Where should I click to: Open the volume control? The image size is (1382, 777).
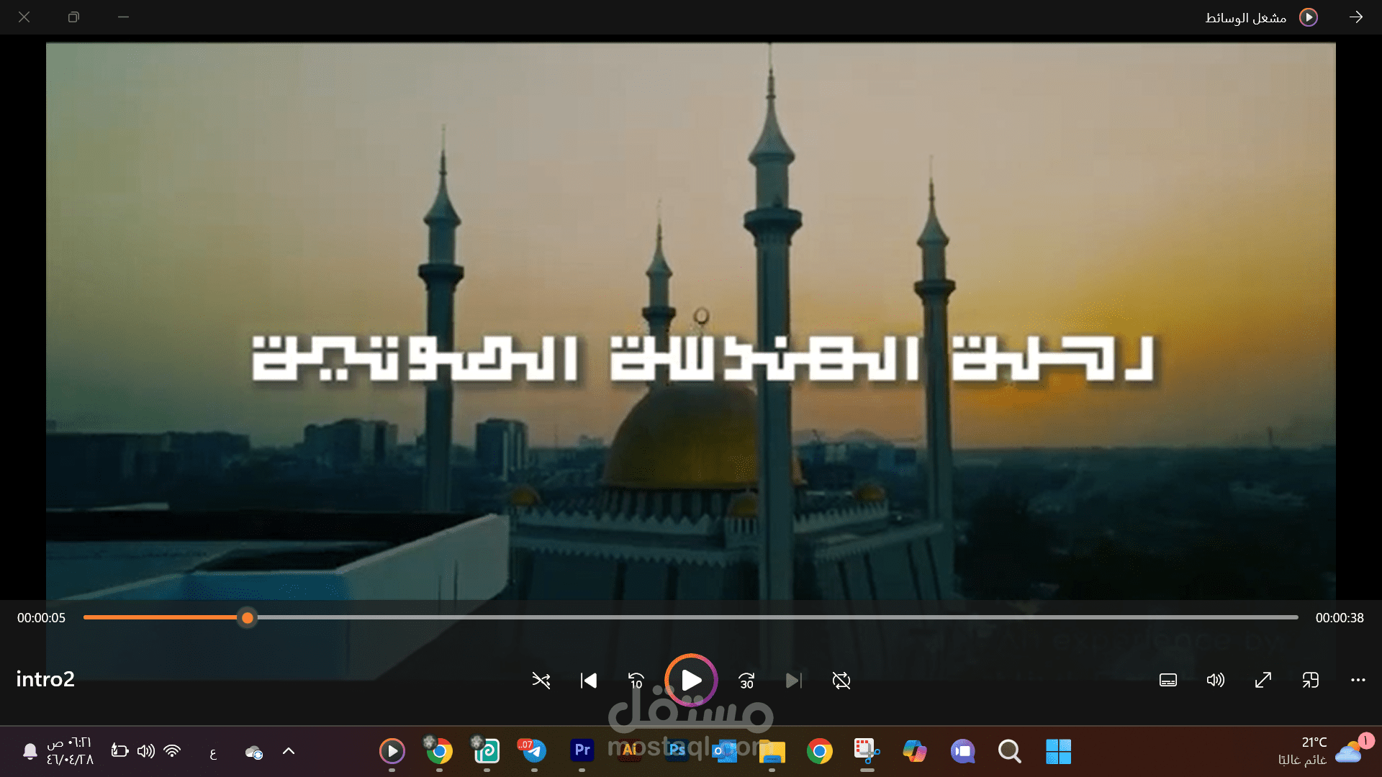(1216, 680)
